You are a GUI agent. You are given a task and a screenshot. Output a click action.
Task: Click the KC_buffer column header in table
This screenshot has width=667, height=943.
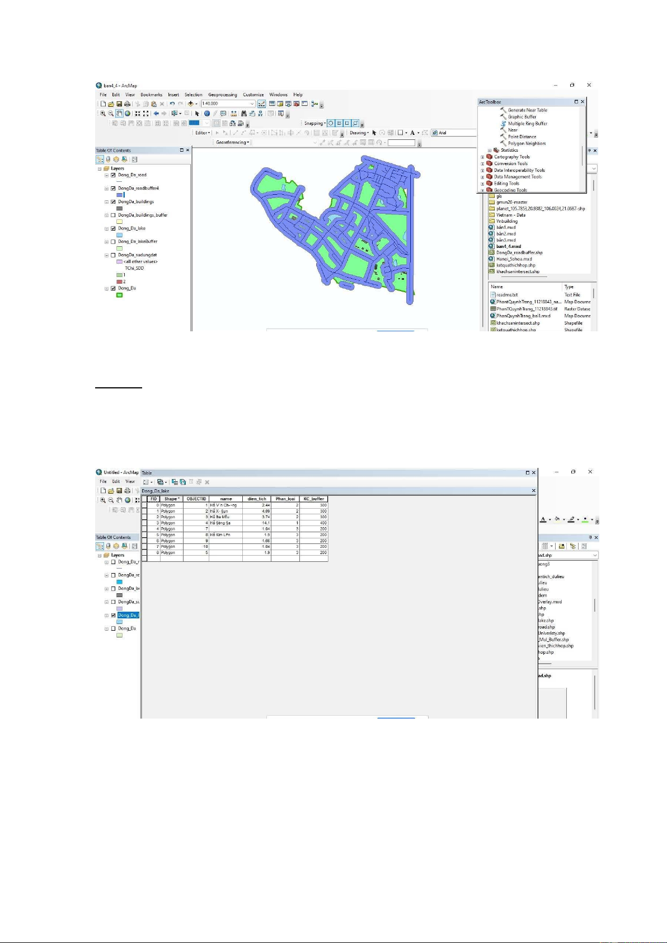pyautogui.click(x=313, y=499)
